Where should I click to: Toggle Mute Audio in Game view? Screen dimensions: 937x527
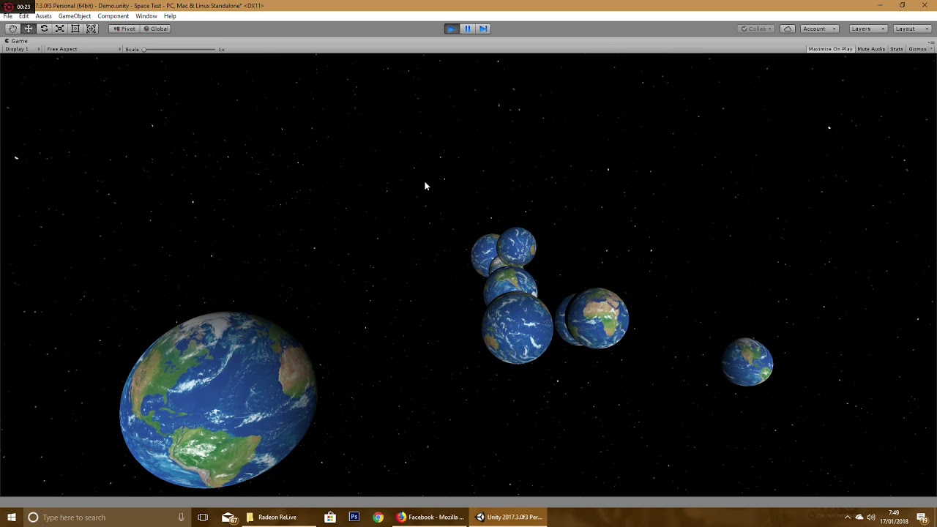[x=871, y=49]
